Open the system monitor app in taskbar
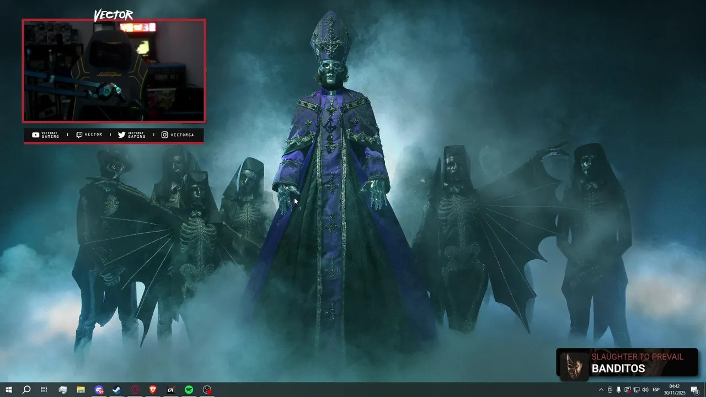Viewport: 706px width, 397px height. 62,390
